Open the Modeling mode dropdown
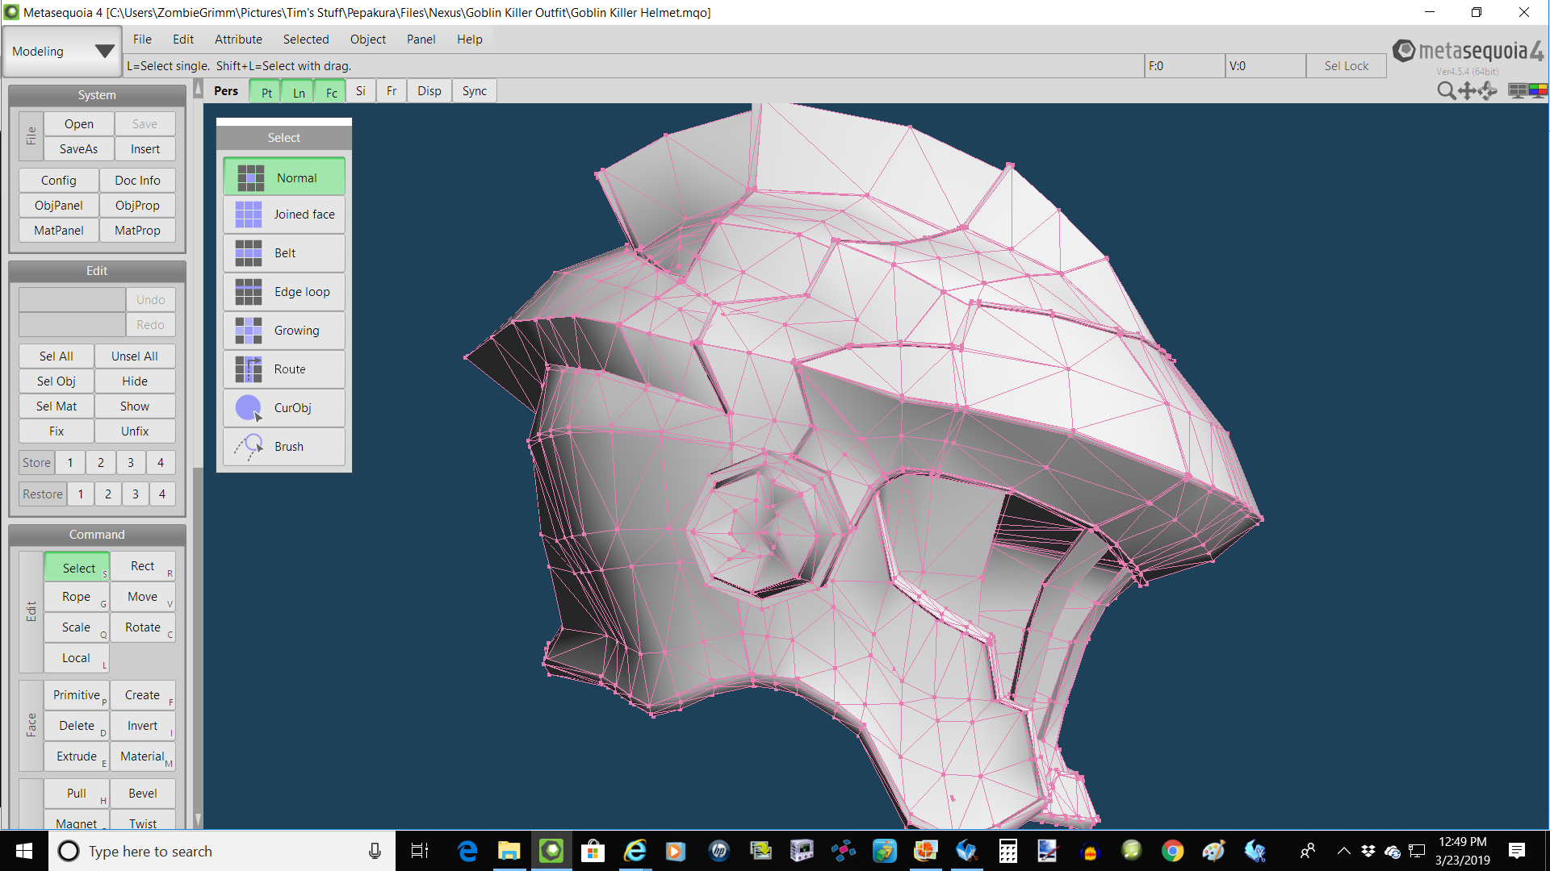Viewport: 1550px width, 871px height. [62, 52]
